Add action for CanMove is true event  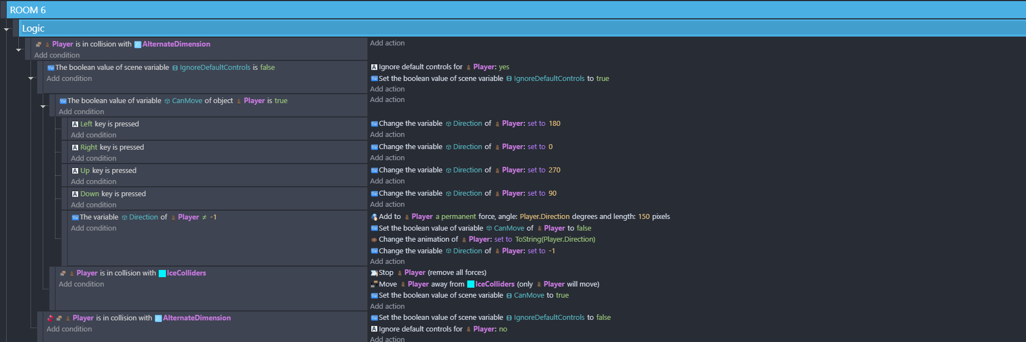[x=387, y=100]
